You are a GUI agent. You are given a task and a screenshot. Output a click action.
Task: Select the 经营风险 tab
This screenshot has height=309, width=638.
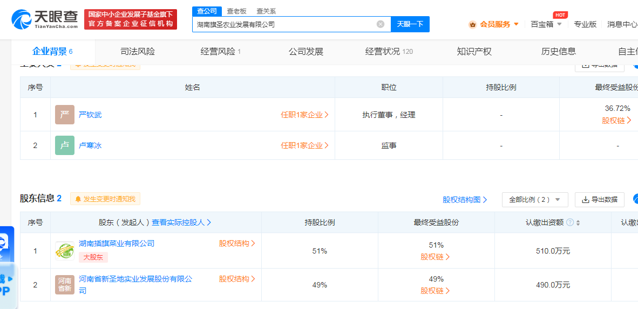click(x=221, y=52)
